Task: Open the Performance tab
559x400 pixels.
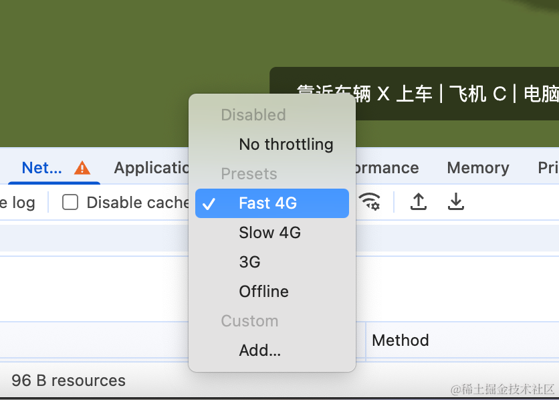Action: [387, 168]
